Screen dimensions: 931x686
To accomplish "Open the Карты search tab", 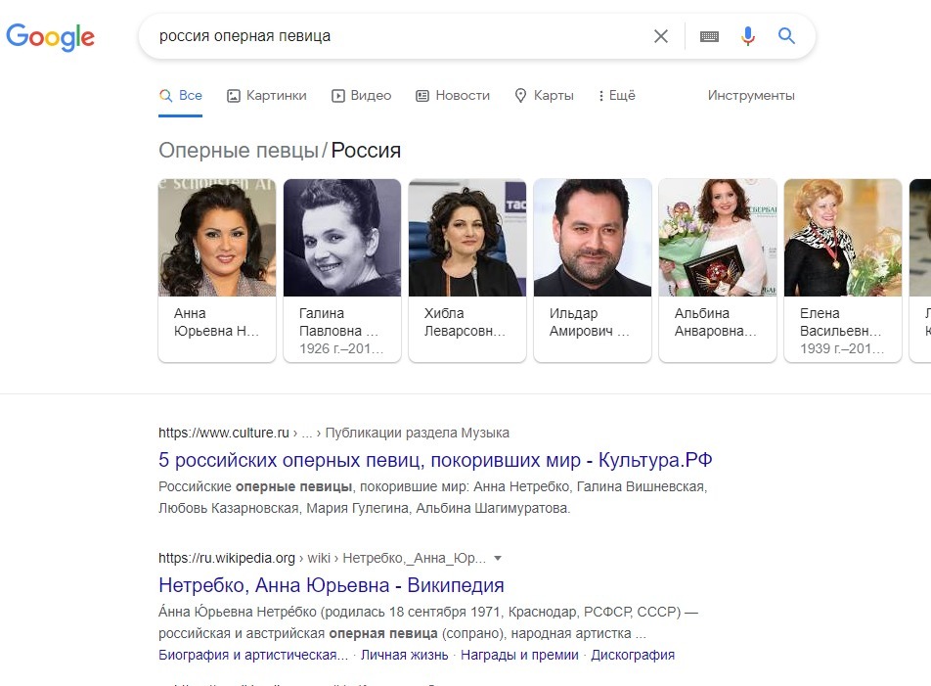I will [545, 96].
